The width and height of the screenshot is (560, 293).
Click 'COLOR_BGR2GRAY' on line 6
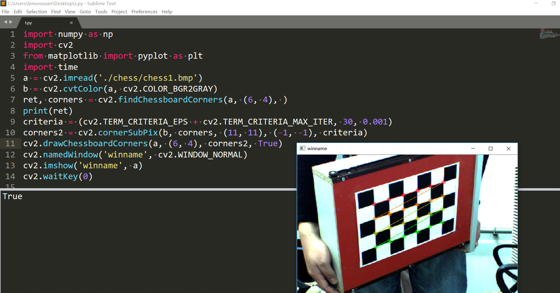click(178, 89)
